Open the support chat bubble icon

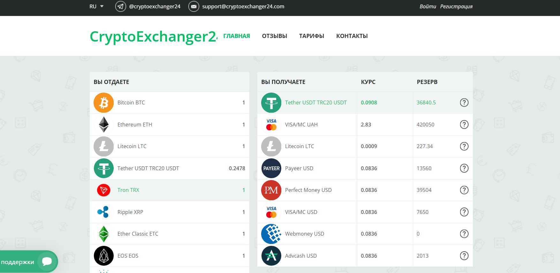coord(47,262)
